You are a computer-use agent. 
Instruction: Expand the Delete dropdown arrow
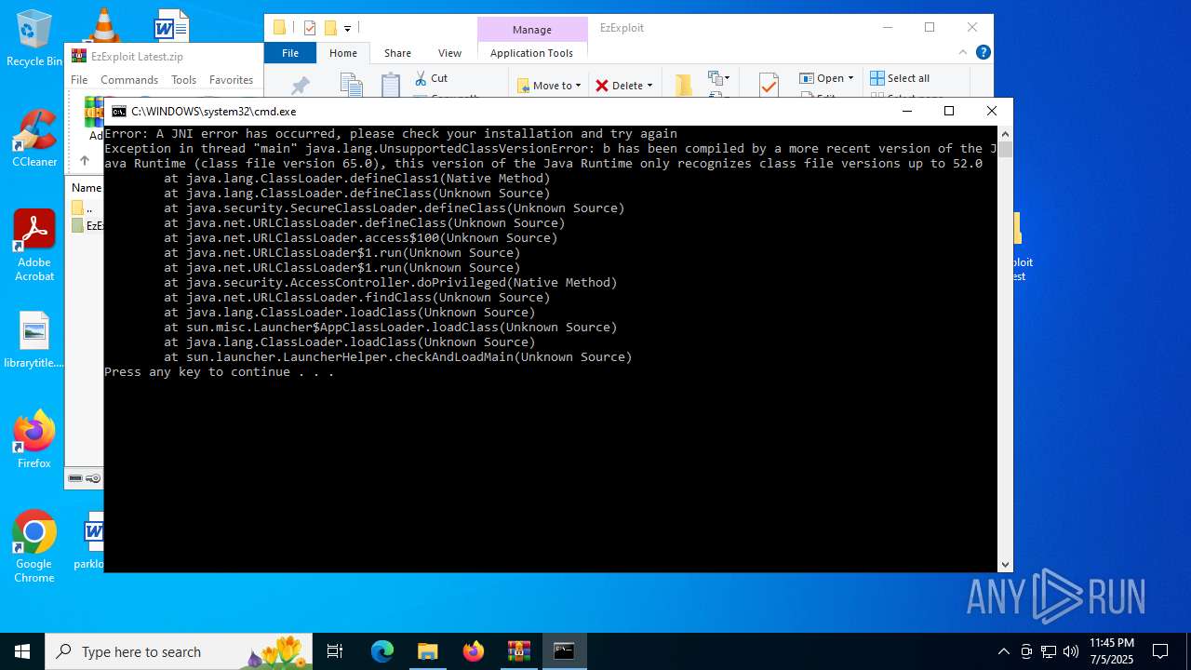(x=649, y=86)
